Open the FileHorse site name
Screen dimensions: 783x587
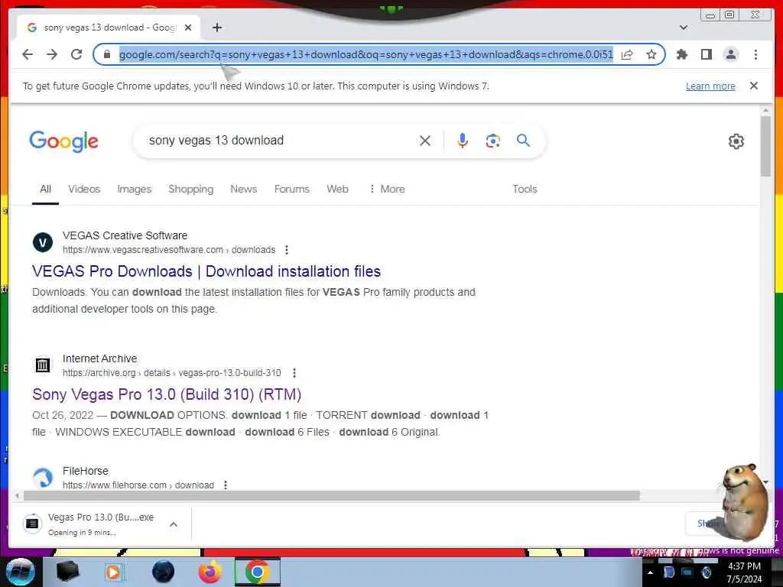click(x=86, y=471)
